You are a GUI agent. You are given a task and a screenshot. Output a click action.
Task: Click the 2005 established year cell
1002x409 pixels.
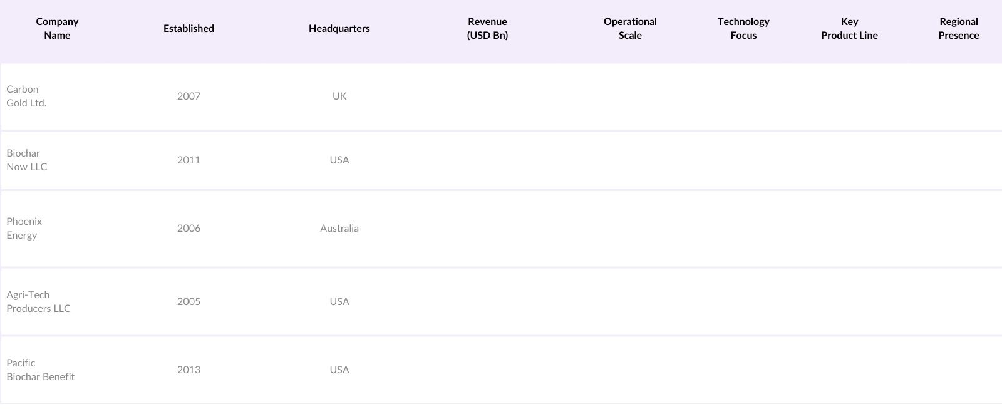tap(189, 302)
